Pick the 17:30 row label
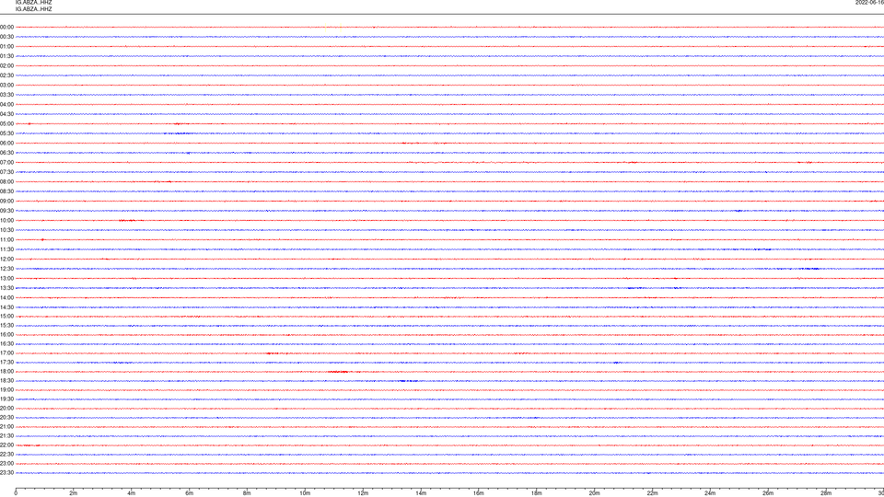The width and height of the screenshot is (884, 497). pos(6,363)
